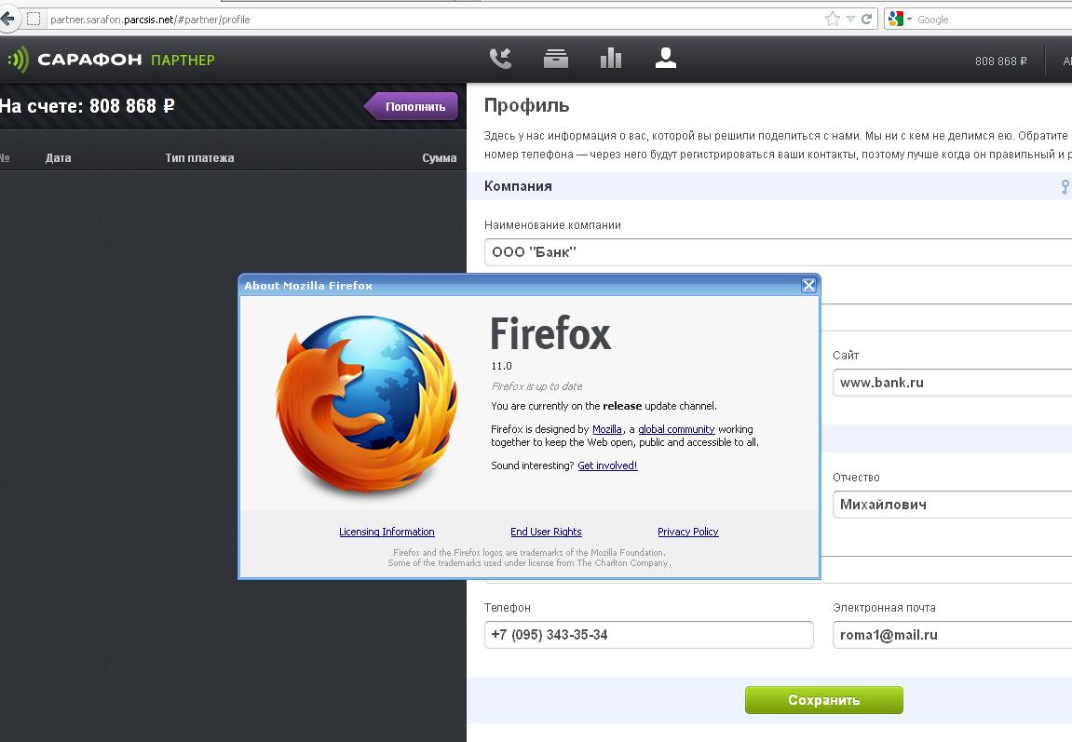Reload the page with the refresh icon
This screenshot has height=742, width=1072.
coord(866,20)
